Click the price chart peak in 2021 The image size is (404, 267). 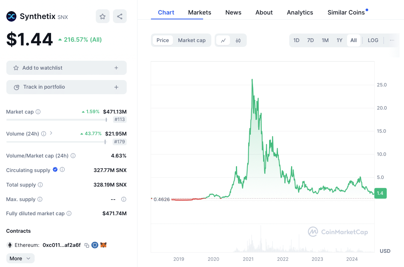[252, 80]
